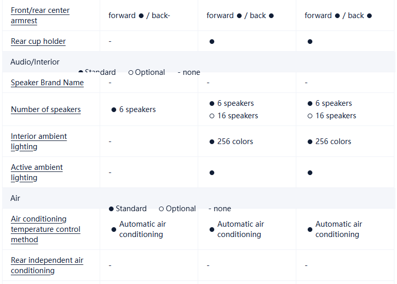This screenshot has height=284, width=397.
Task: Click the Air section header
Action: click(x=15, y=198)
